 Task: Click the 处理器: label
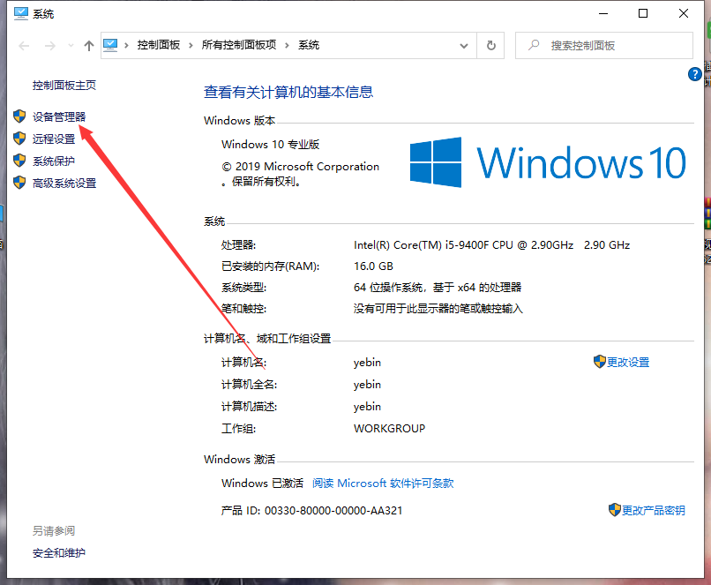[x=238, y=245]
